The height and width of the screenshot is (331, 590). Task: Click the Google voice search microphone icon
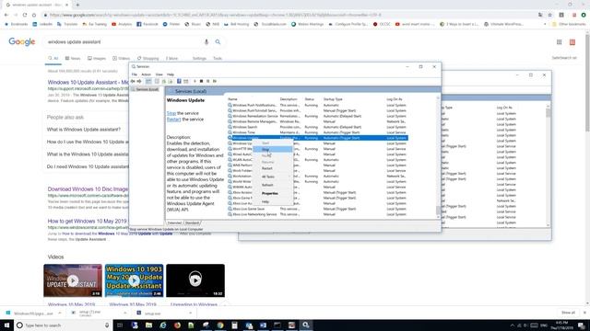pos(206,42)
